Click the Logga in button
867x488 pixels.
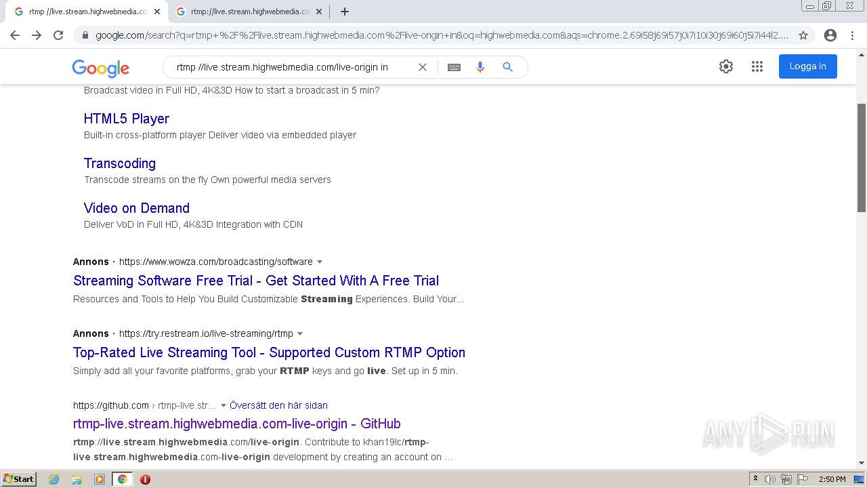click(807, 66)
